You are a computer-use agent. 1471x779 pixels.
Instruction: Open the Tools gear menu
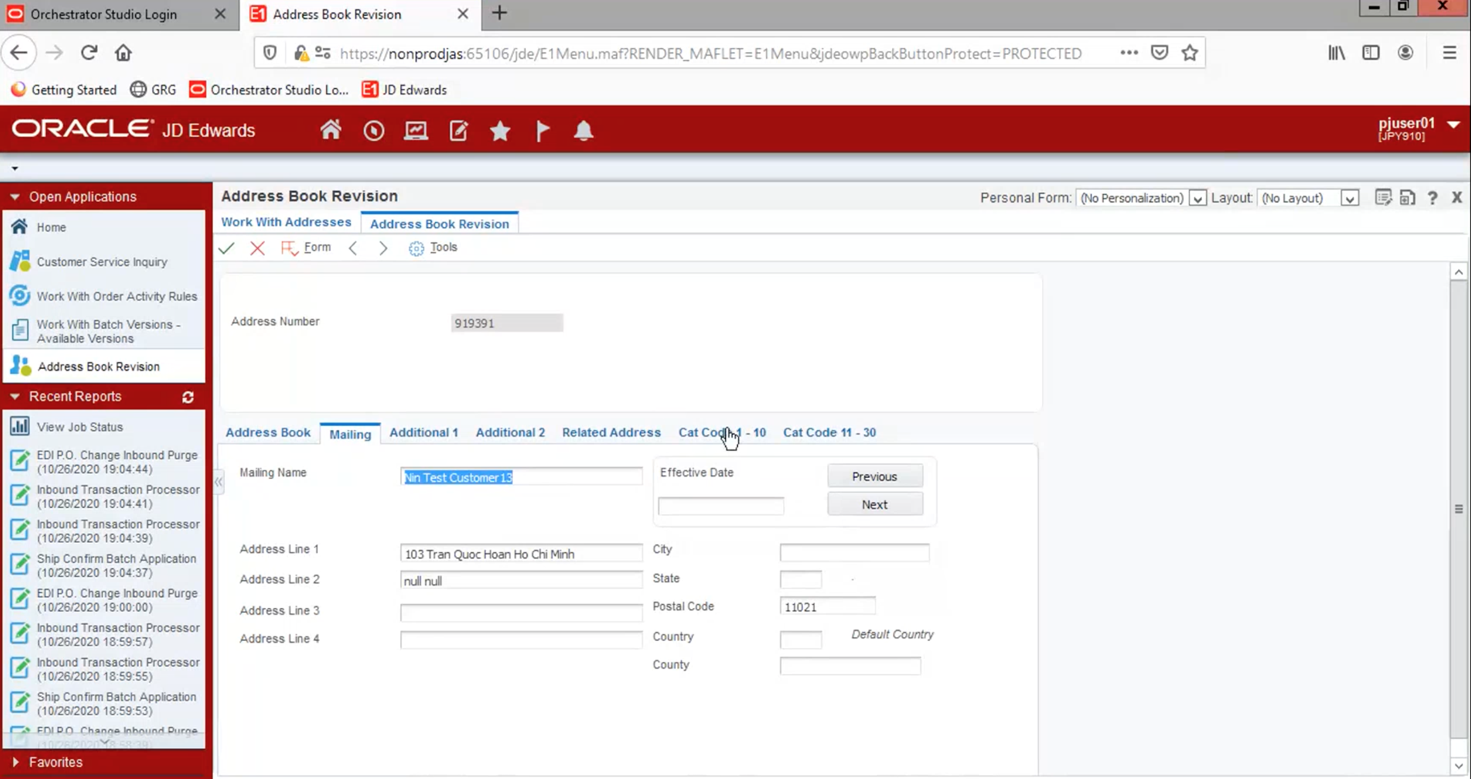coord(433,248)
